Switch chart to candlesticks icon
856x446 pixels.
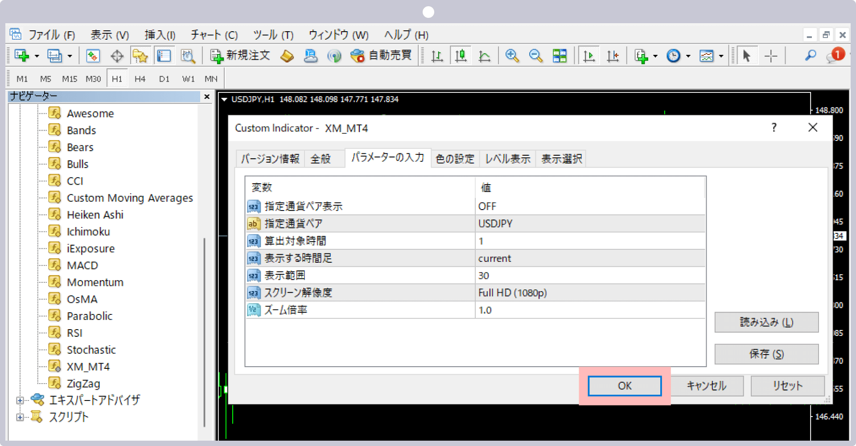(461, 56)
